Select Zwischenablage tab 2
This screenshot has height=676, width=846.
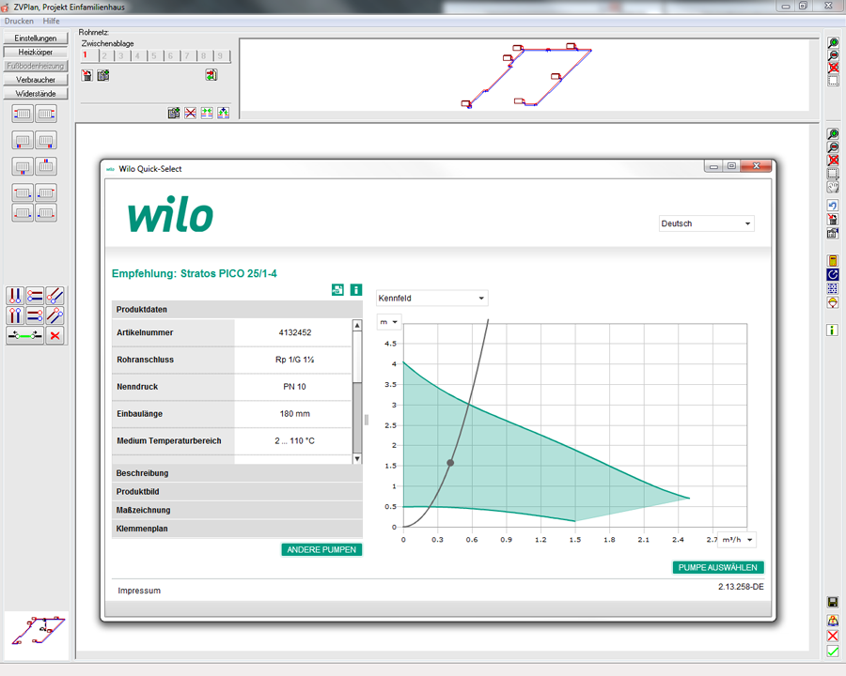[105, 55]
